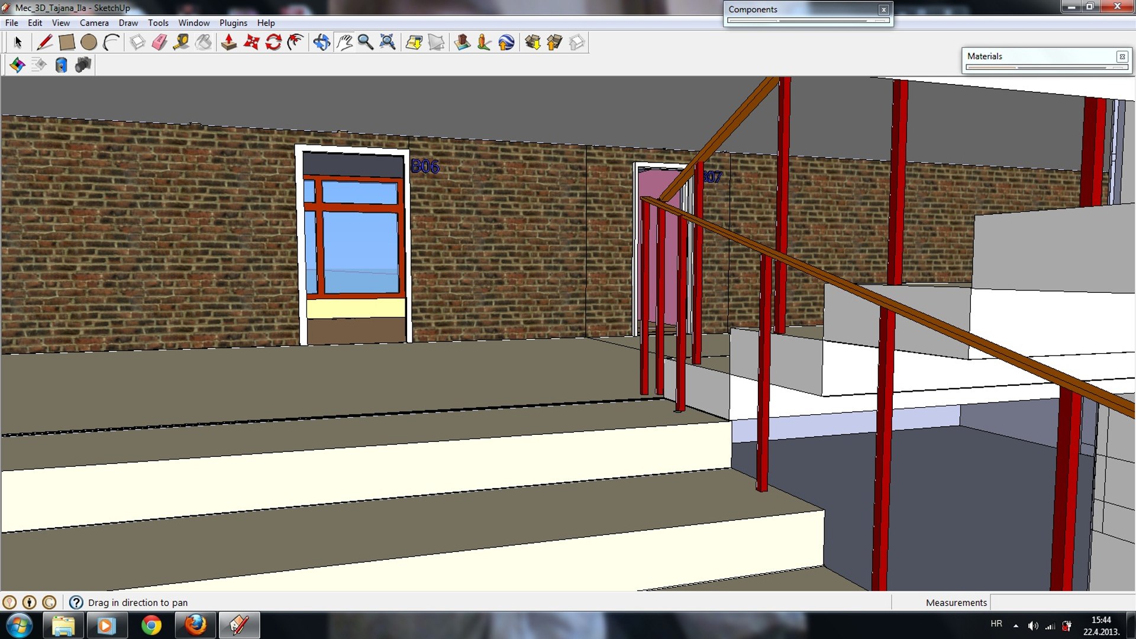This screenshot has width=1136, height=639.
Task: Select the arrow Select tool
Action: pos(18,42)
